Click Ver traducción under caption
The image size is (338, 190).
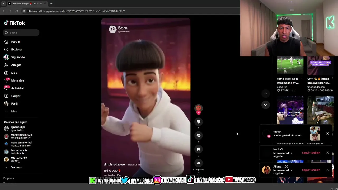tap(112, 175)
